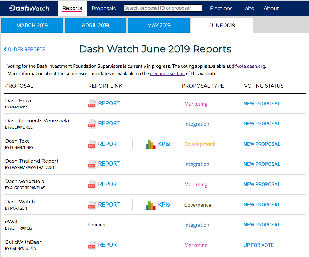Click the proposal search input field

(x=163, y=8)
